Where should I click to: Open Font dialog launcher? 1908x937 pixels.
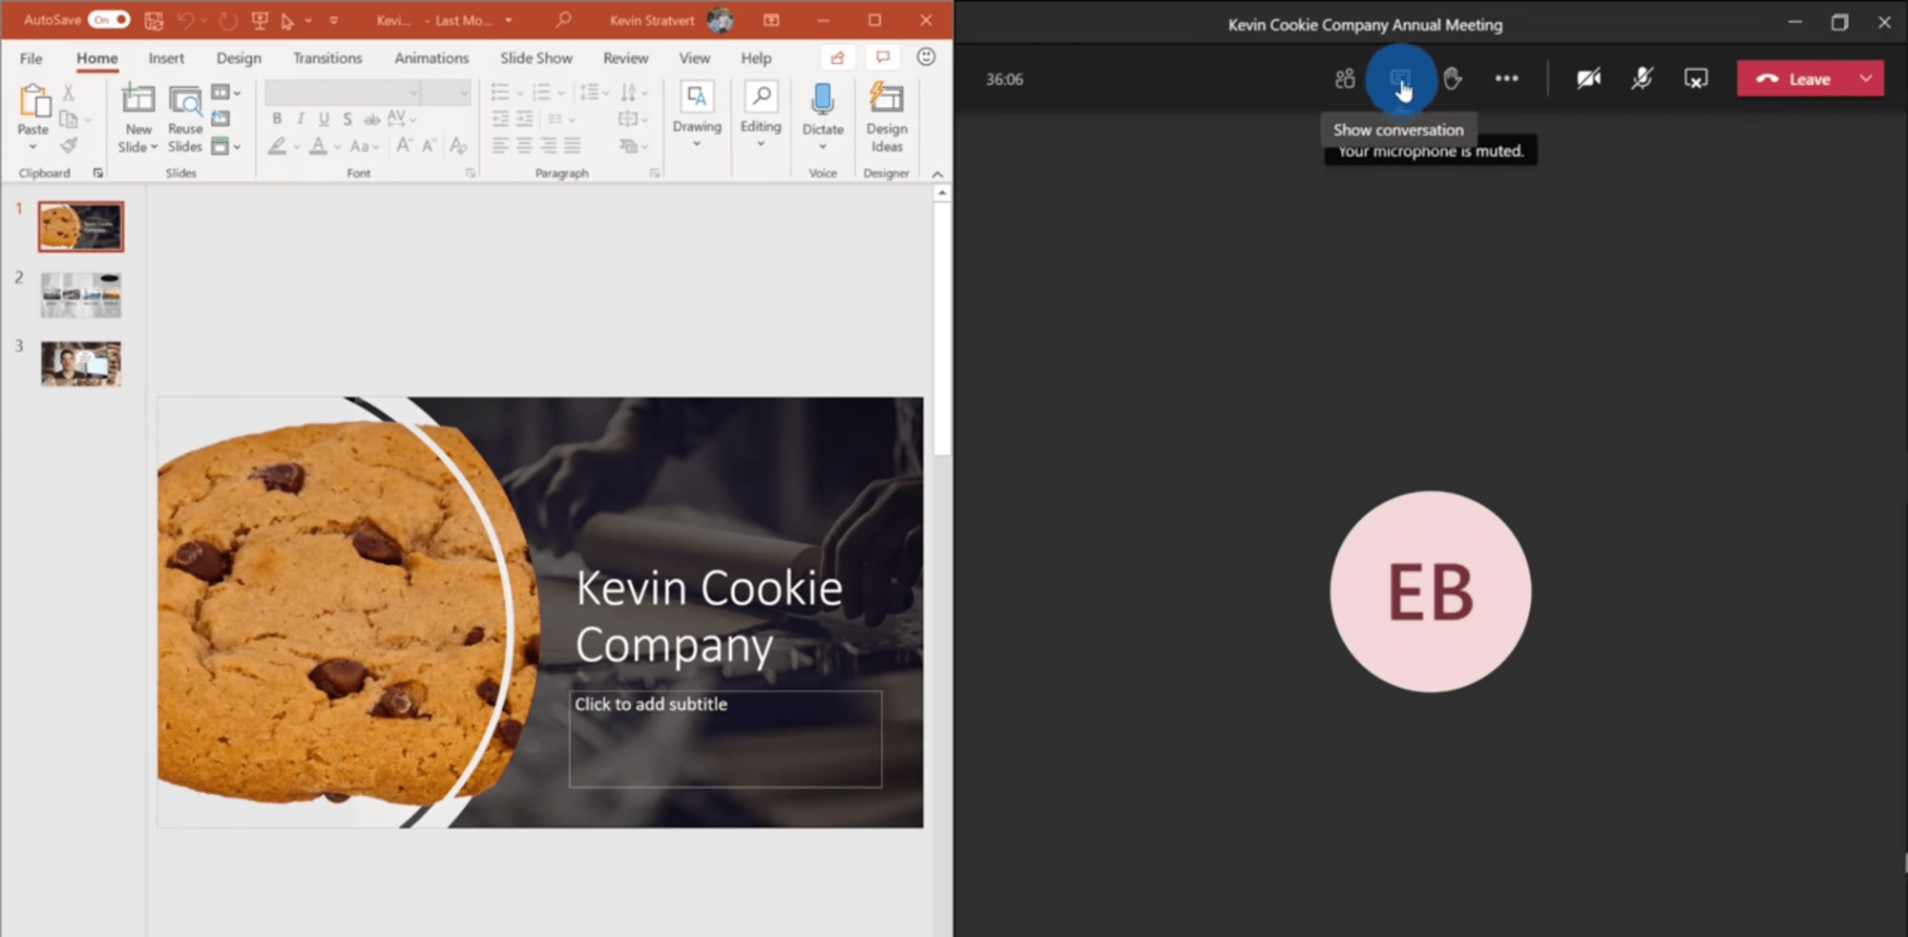(471, 173)
